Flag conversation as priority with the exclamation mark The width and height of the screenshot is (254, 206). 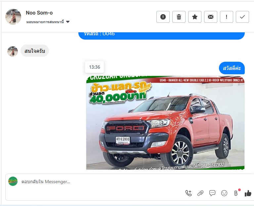(227, 17)
